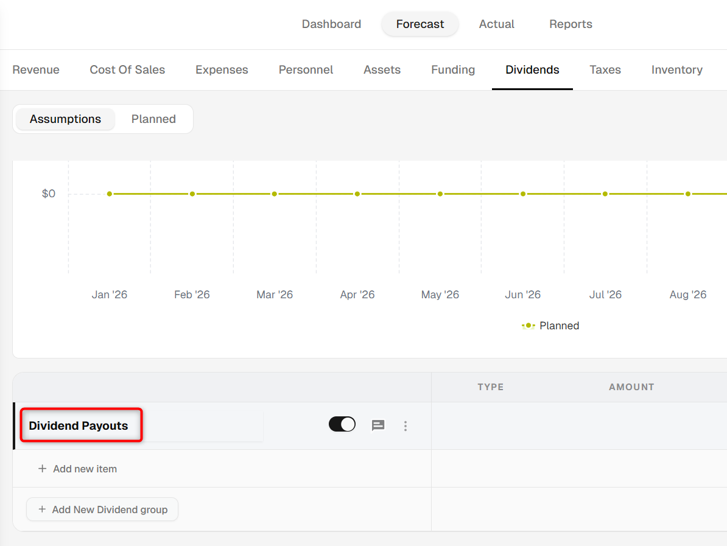This screenshot has width=727, height=546.
Task: Select the Assumptions view
Action: pyautogui.click(x=65, y=119)
